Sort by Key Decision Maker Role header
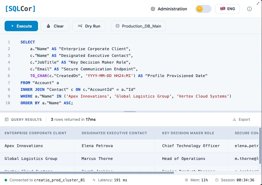Screen dimensions: 262x185 (x=188, y=133)
